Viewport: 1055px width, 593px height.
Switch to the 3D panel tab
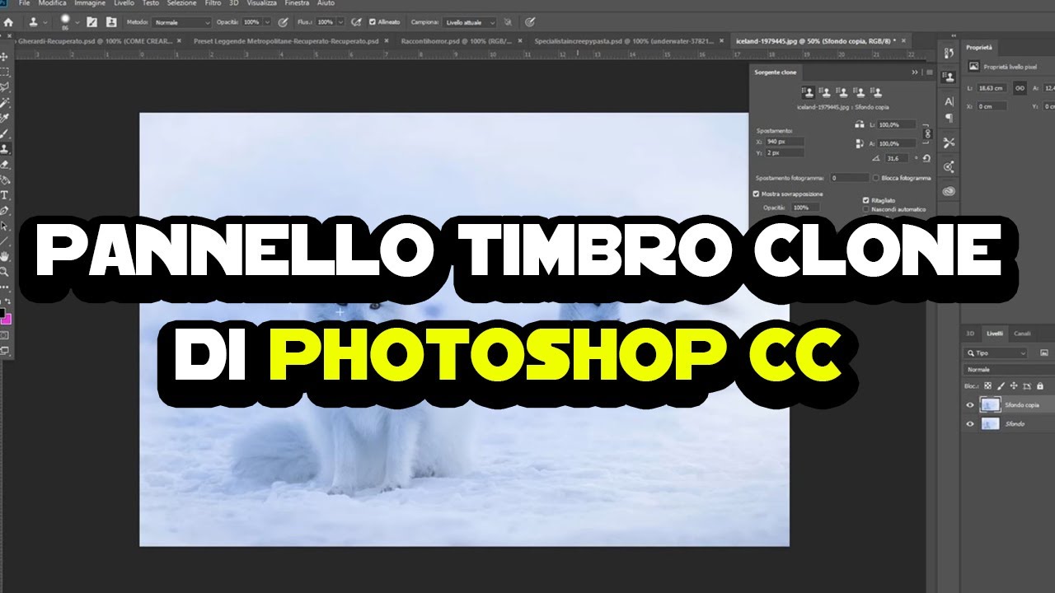click(970, 334)
